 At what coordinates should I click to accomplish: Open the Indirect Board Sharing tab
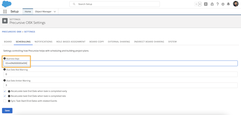coord(149,42)
